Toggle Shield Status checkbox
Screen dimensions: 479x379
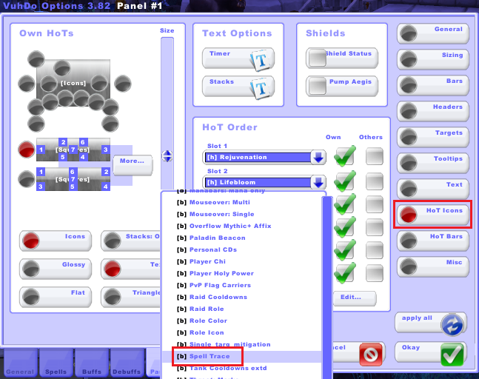click(x=318, y=58)
